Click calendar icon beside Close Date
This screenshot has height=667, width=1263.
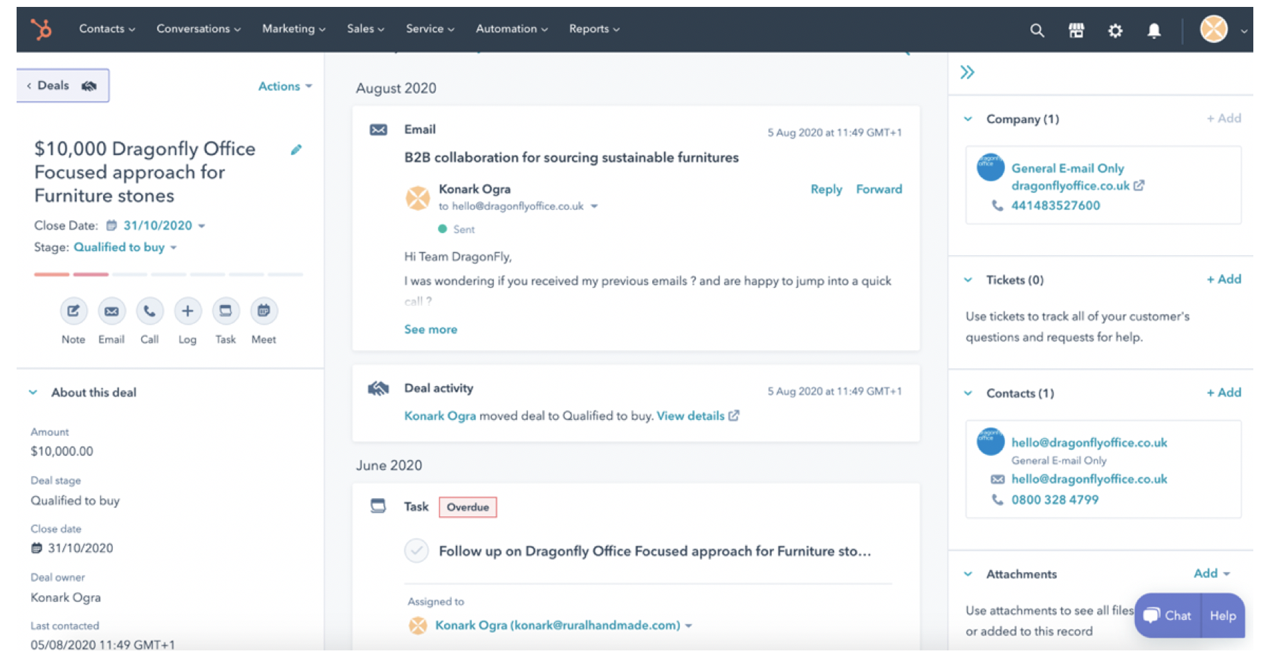(111, 226)
